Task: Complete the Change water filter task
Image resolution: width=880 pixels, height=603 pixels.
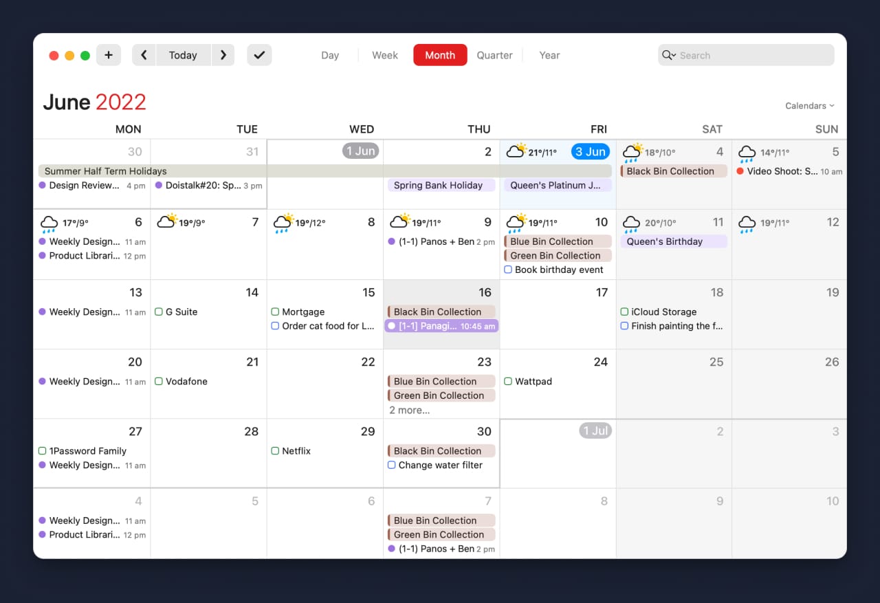Action: pyautogui.click(x=393, y=465)
